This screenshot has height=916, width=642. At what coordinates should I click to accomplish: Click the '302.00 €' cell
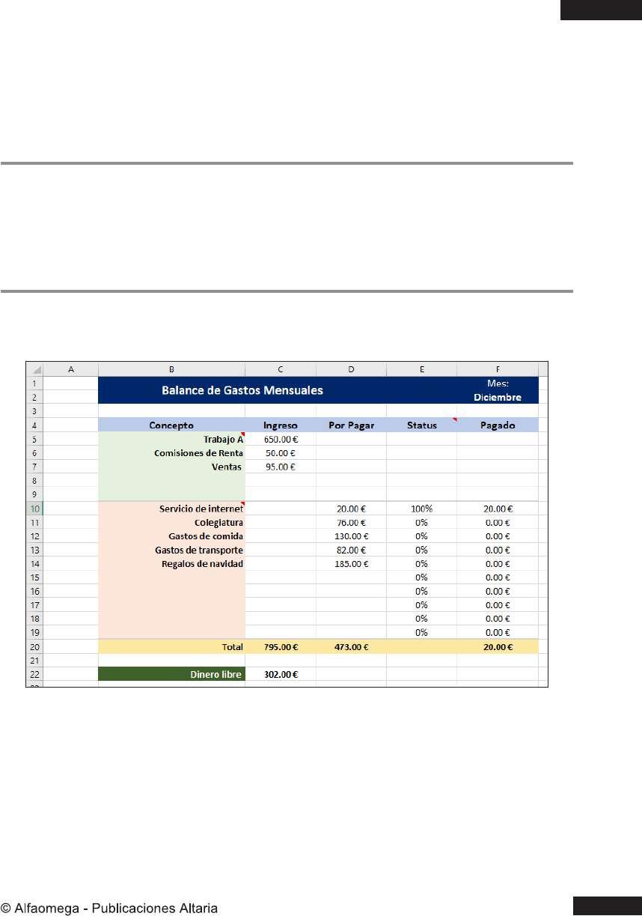281,674
